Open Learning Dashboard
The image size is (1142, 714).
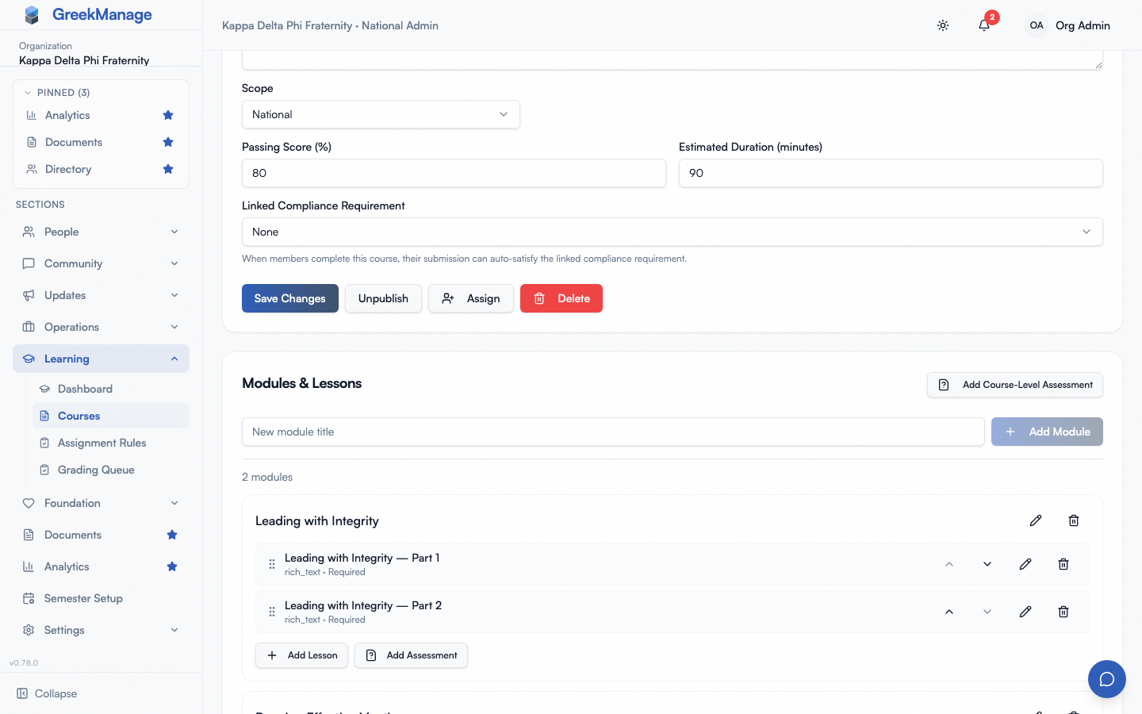pyautogui.click(x=111, y=389)
